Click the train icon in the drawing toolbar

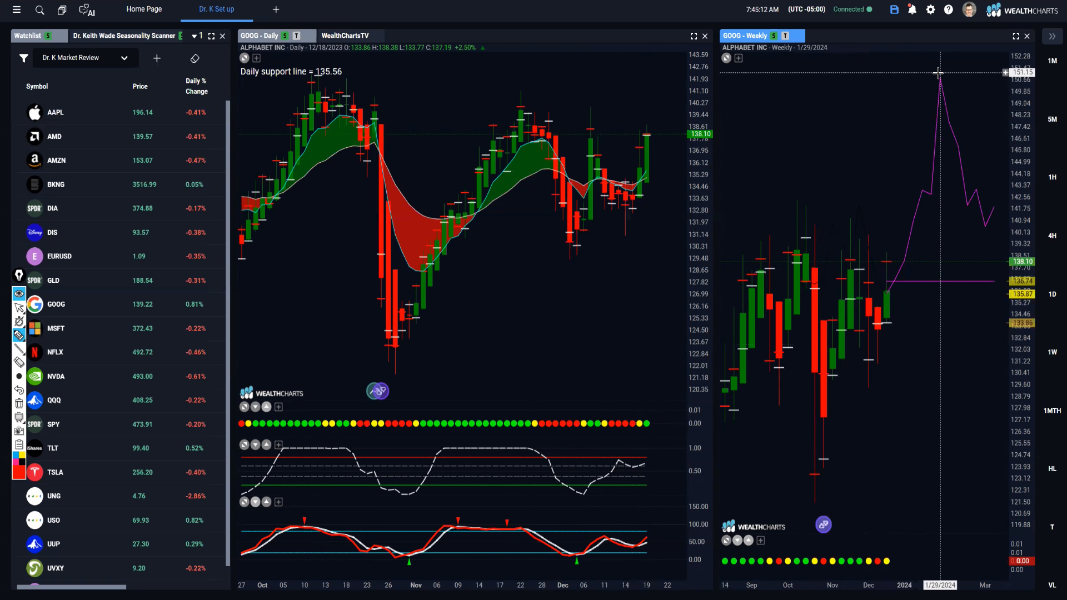(x=19, y=417)
